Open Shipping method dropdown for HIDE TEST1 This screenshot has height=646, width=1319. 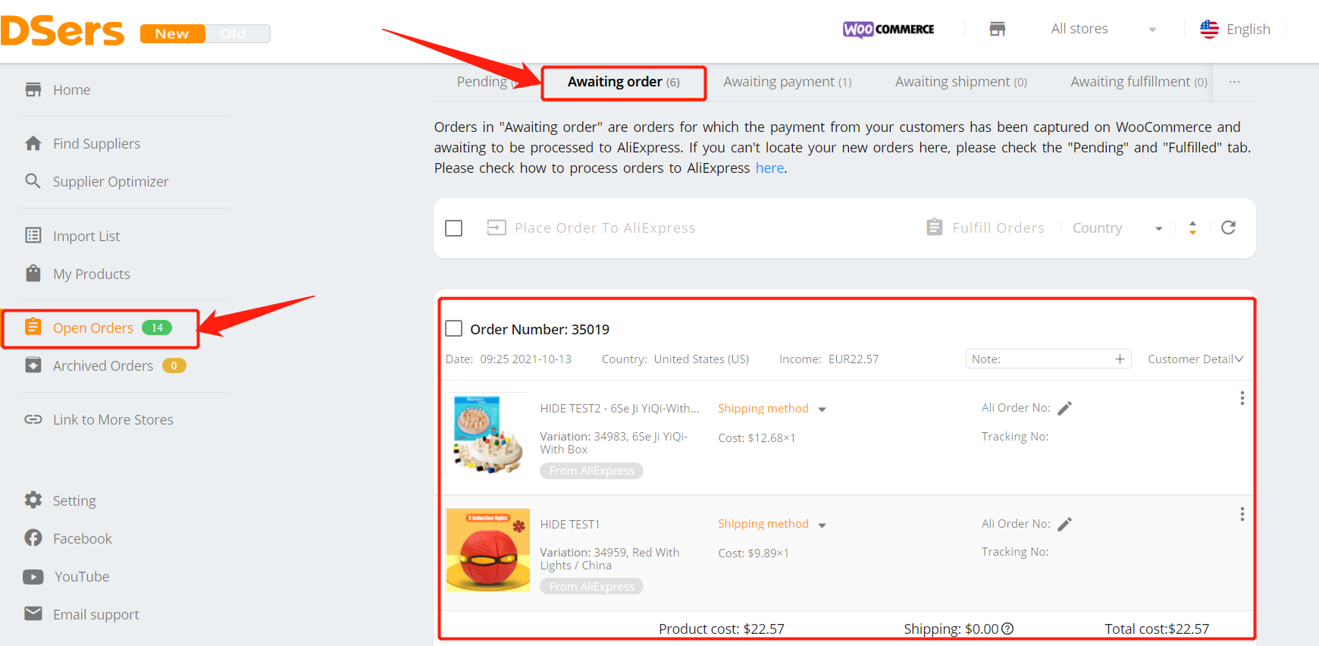point(772,524)
